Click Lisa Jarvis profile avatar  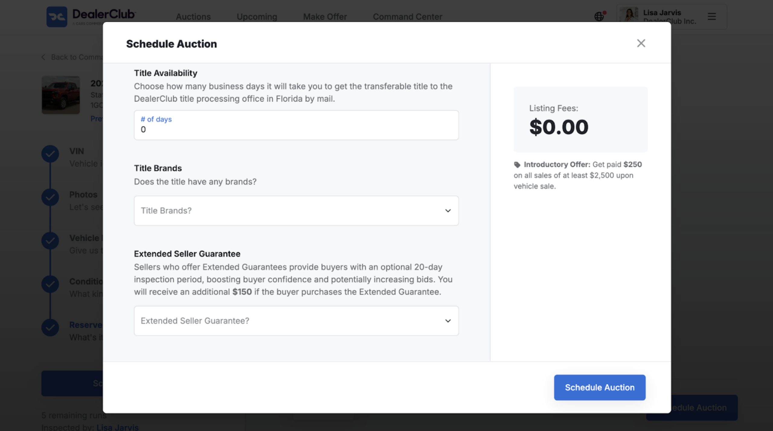629,15
